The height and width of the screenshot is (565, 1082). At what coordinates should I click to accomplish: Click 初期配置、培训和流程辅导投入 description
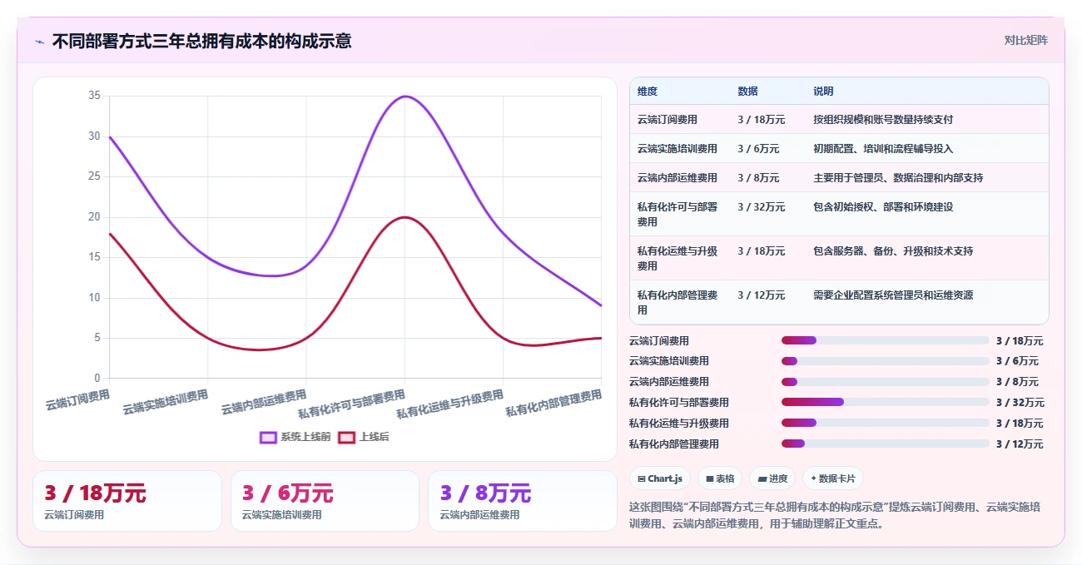coord(883,149)
